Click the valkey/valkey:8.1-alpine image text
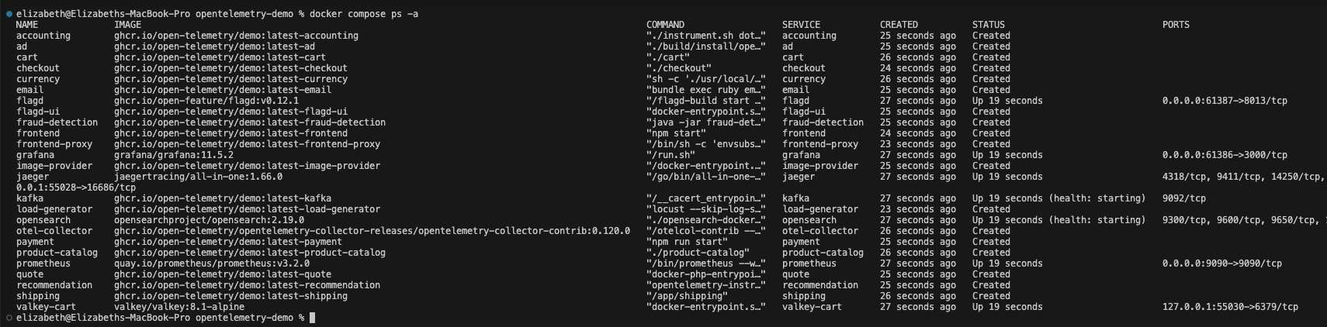1327x327 pixels. (178, 307)
